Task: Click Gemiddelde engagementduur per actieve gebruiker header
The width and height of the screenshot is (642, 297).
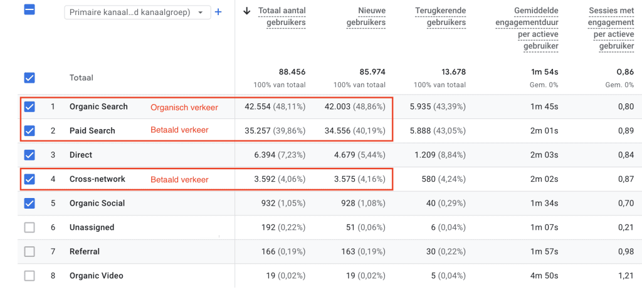Action: pos(527,29)
